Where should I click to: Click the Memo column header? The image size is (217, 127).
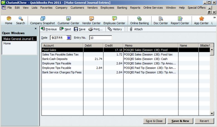(151, 45)
